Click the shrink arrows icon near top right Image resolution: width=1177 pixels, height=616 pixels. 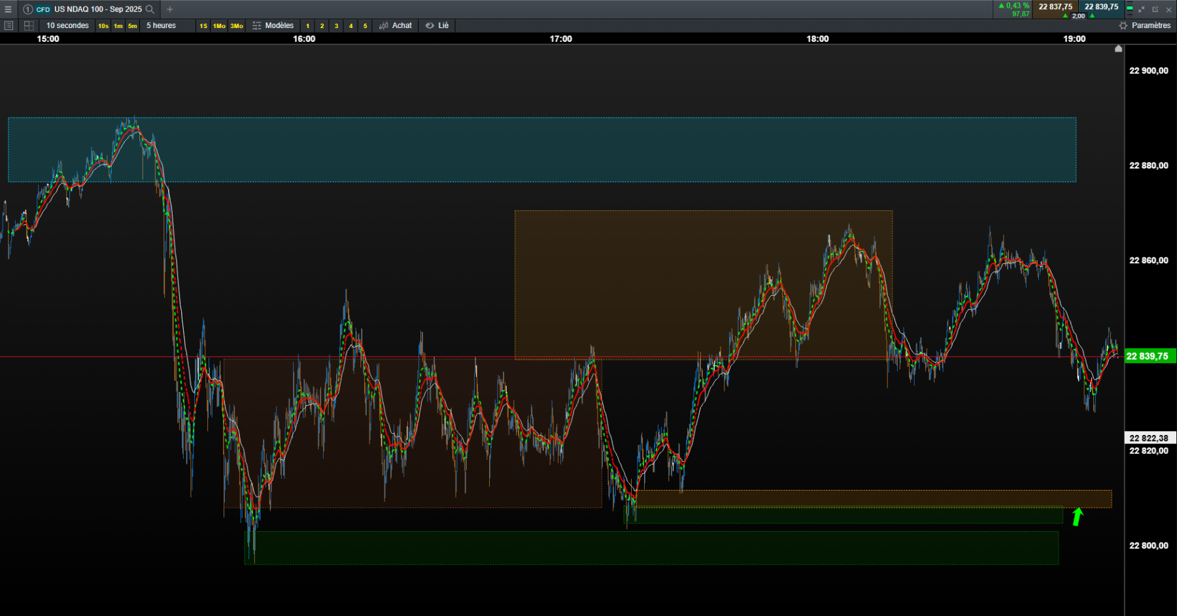point(1142,9)
